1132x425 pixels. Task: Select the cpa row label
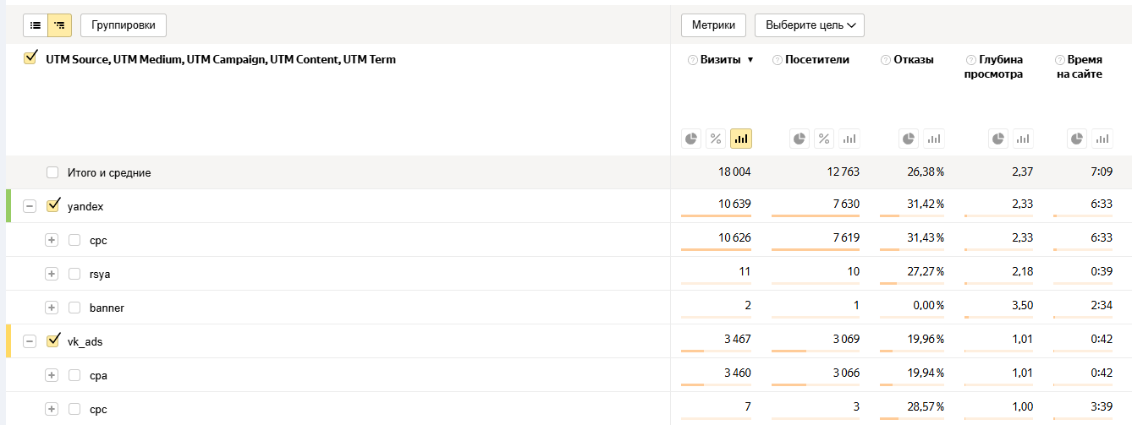click(x=98, y=375)
